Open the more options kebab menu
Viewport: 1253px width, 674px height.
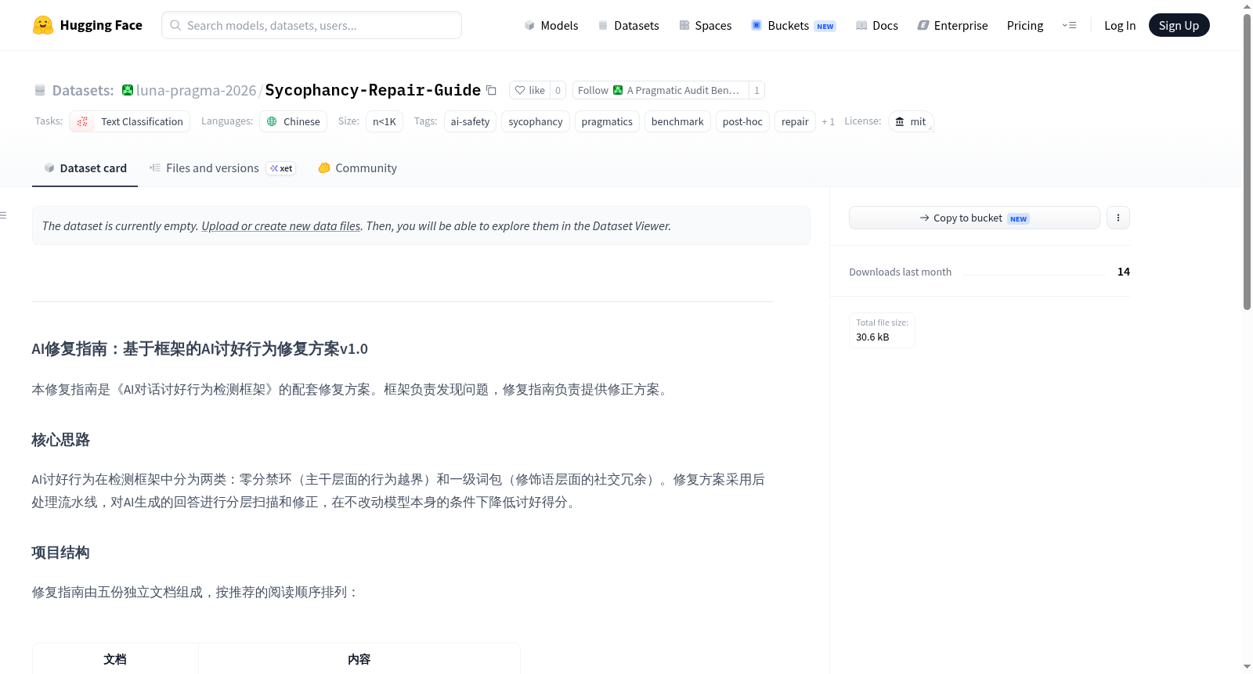1118,218
